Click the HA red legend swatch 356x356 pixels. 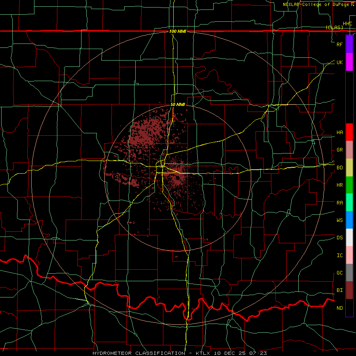[x=349, y=132]
